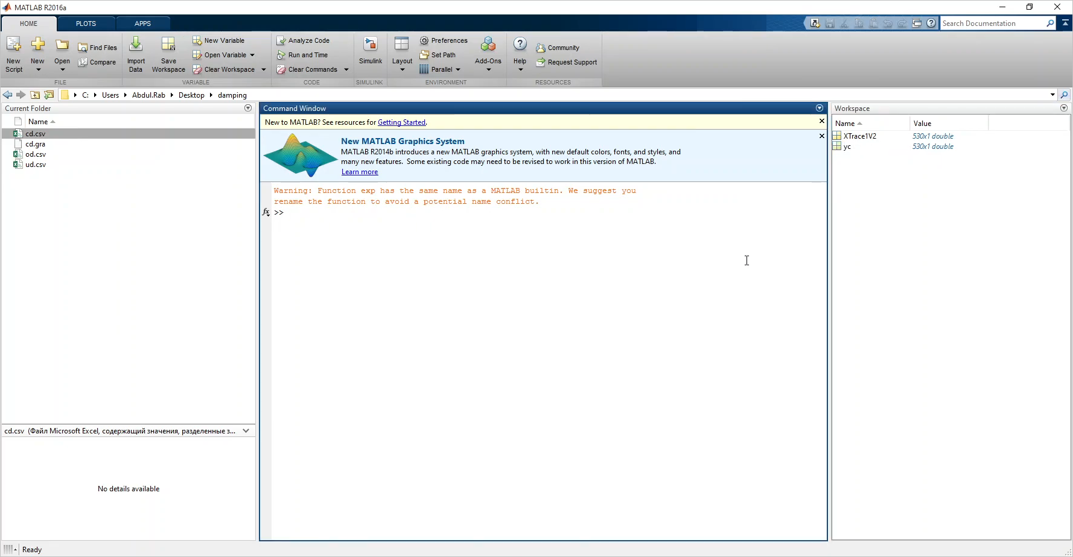Expand the Parallel dropdown

458,69
